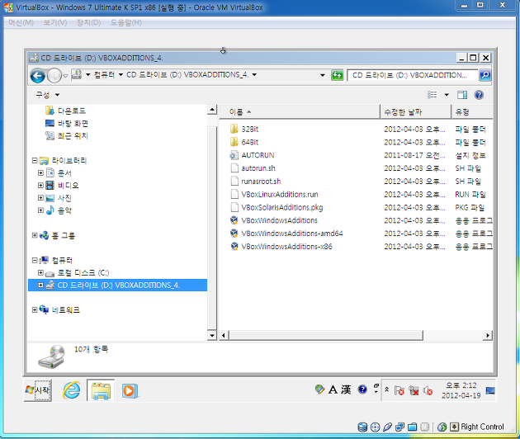The height and width of the screenshot is (439, 520).
Task: Sort by the 유형 column header
Action: [x=472, y=112]
